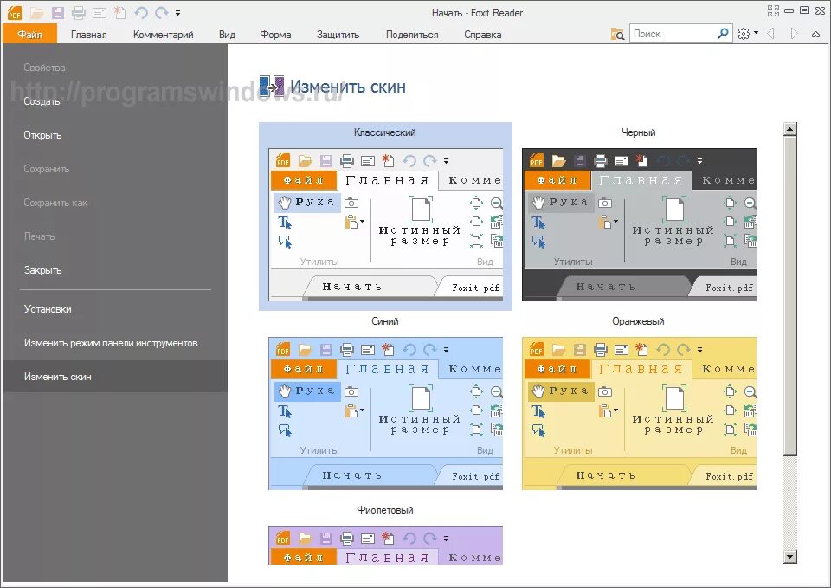Screen dimensions: 831x588
Task: Click the folder search icon beside search box
Action: click(x=617, y=34)
